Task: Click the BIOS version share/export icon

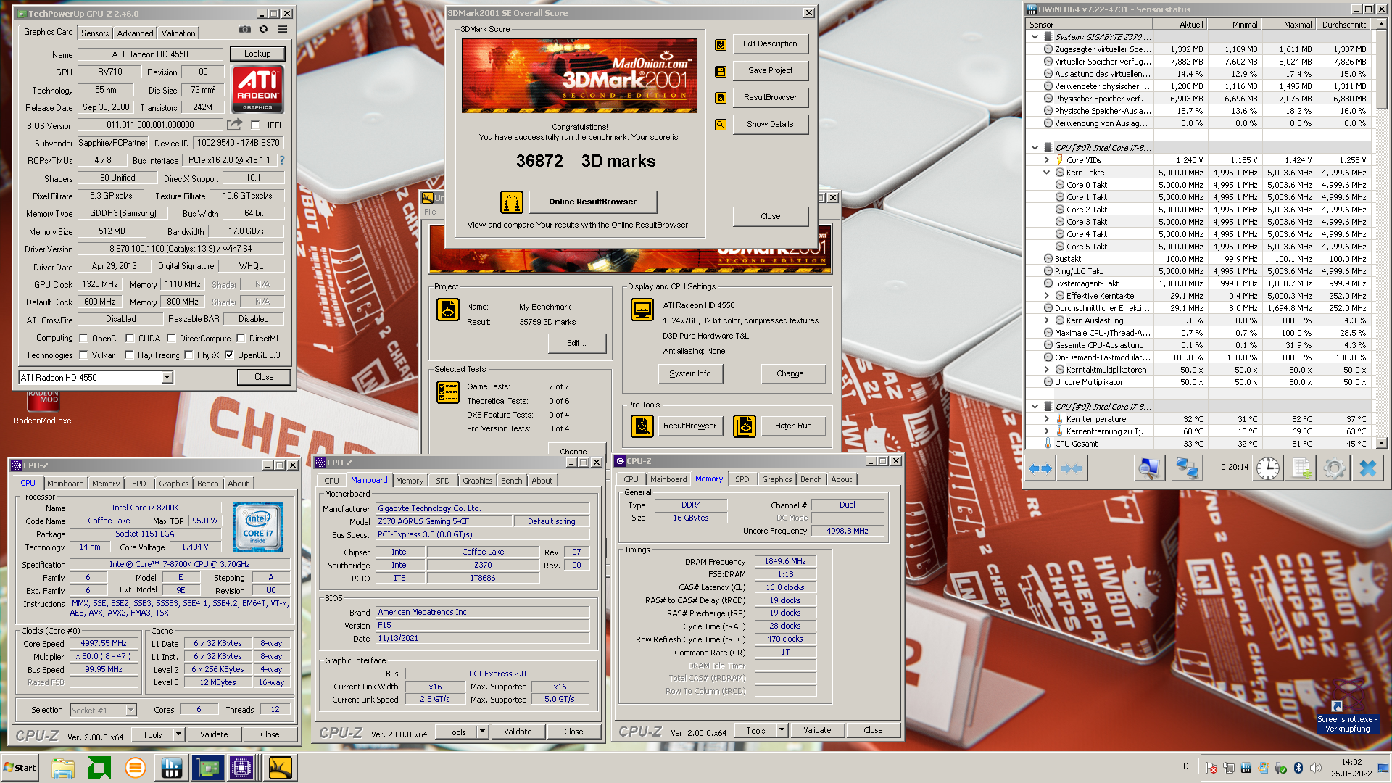Action: pos(234,125)
